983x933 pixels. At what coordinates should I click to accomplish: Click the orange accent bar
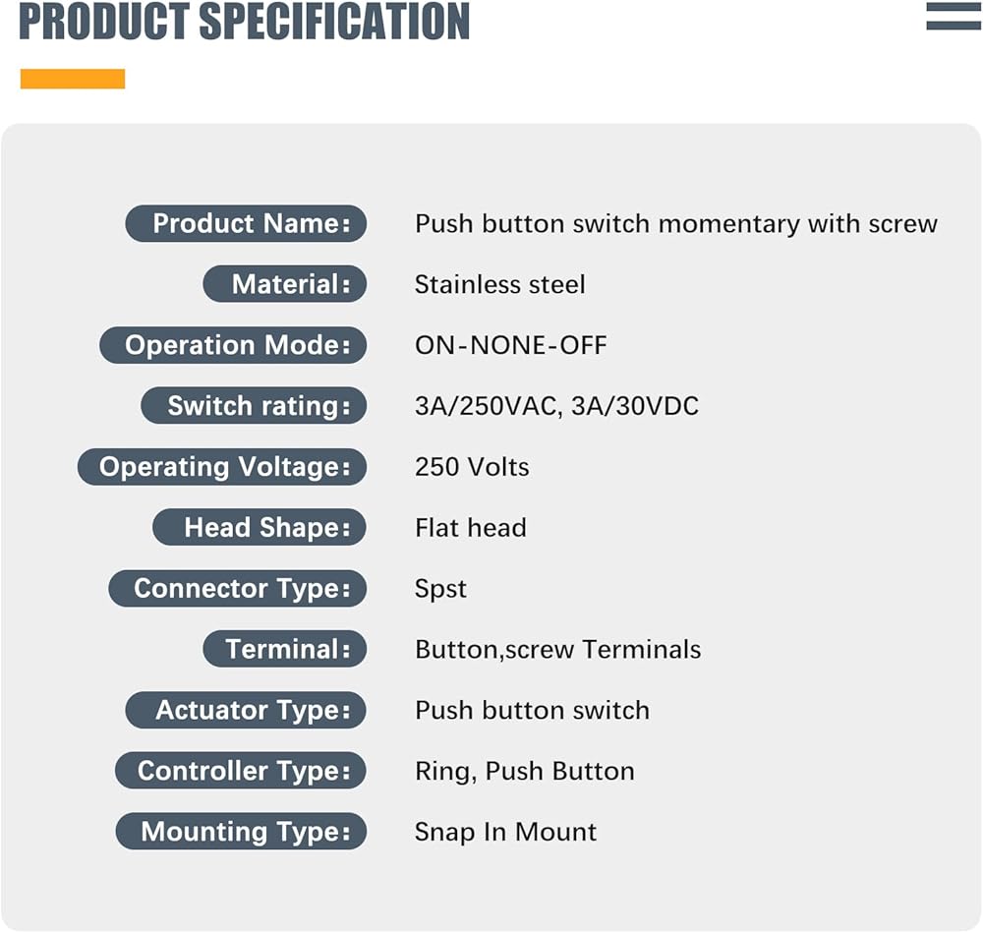[73, 79]
